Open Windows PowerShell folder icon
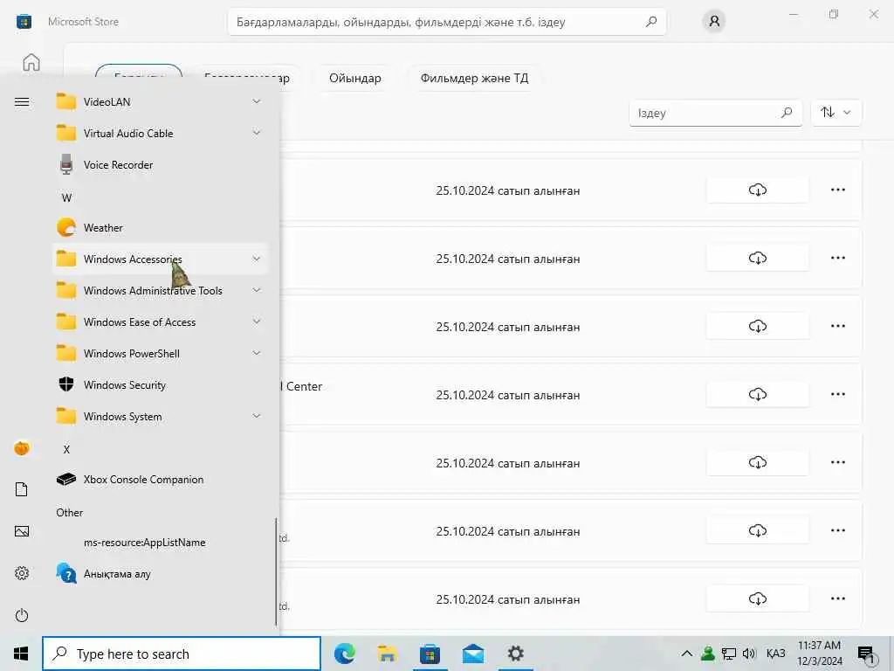 66,353
